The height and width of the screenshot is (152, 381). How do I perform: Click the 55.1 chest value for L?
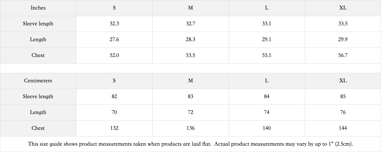pyautogui.click(x=267, y=55)
